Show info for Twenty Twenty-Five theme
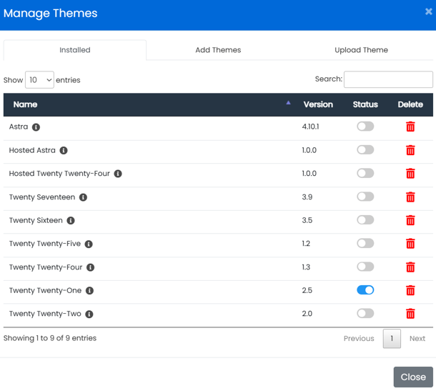Viewport: 436px width, 391px height. coord(89,244)
